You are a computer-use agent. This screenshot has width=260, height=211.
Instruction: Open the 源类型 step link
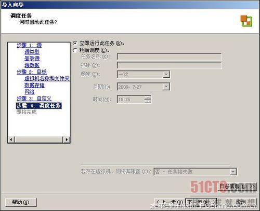click(32, 52)
